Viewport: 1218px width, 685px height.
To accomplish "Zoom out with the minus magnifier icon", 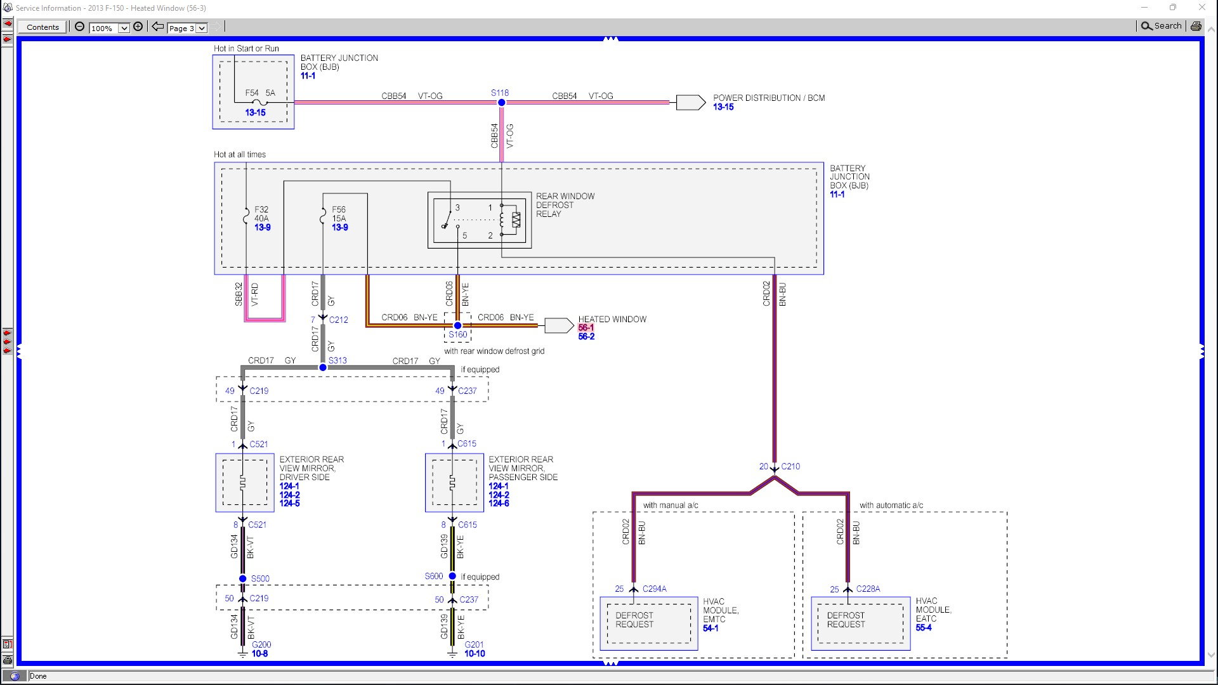I will [79, 27].
